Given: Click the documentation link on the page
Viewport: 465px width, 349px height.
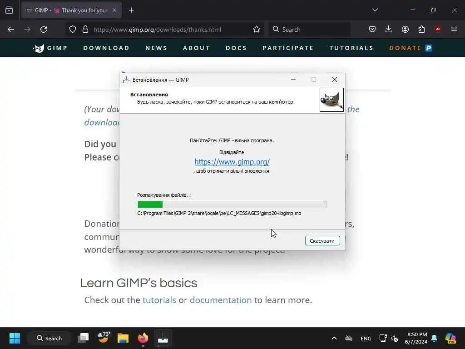Looking at the screenshot, I should coord(221,300).
